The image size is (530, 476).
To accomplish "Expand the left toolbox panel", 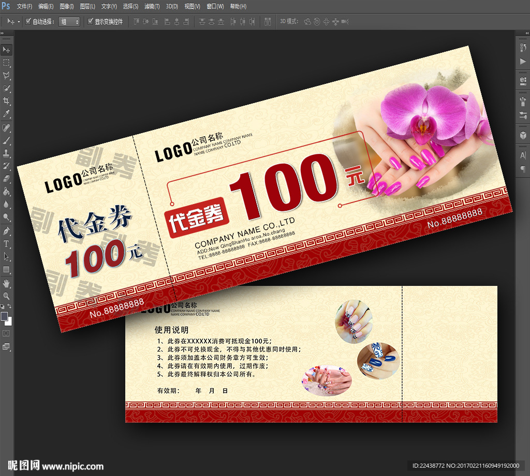I will click(2, 33).
